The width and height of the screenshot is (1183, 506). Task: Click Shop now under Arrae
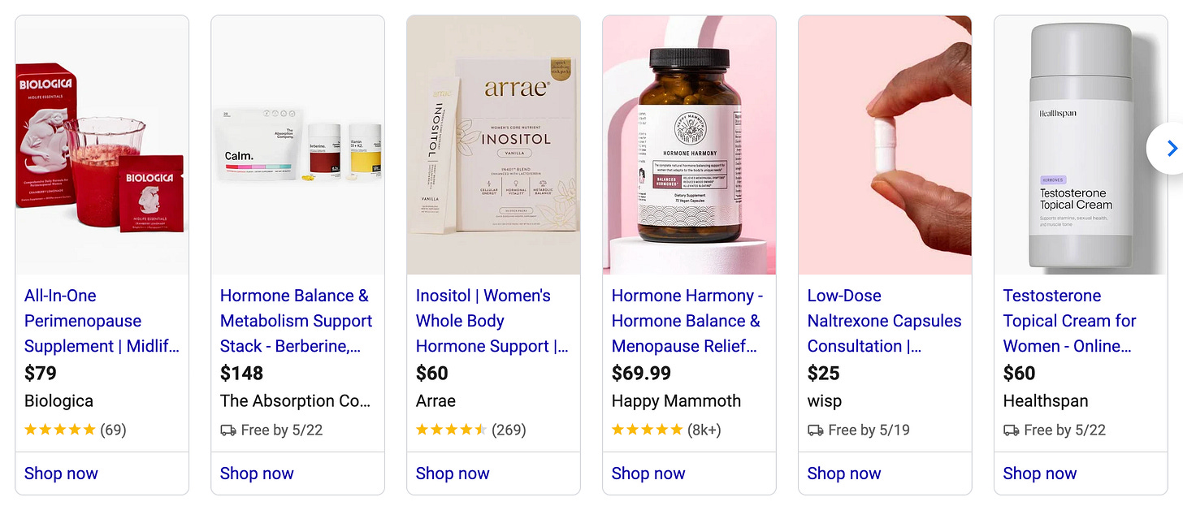click(453, 474)
